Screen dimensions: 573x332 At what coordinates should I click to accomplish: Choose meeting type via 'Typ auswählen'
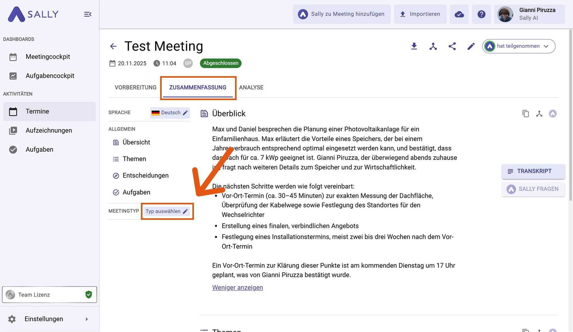point(167,211)
